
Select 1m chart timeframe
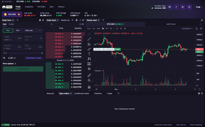(x=94, y=28)
